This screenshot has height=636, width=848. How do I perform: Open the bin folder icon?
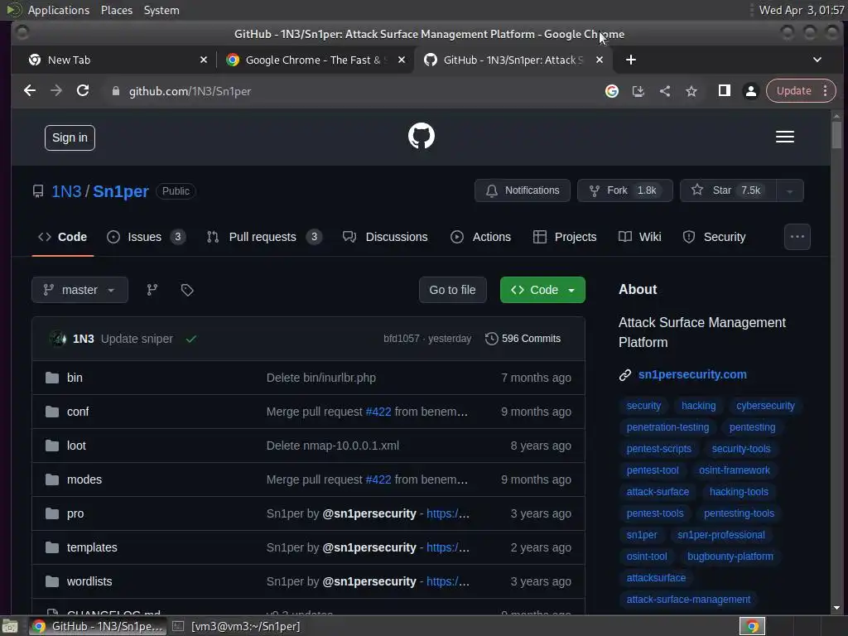click(52, 378)
